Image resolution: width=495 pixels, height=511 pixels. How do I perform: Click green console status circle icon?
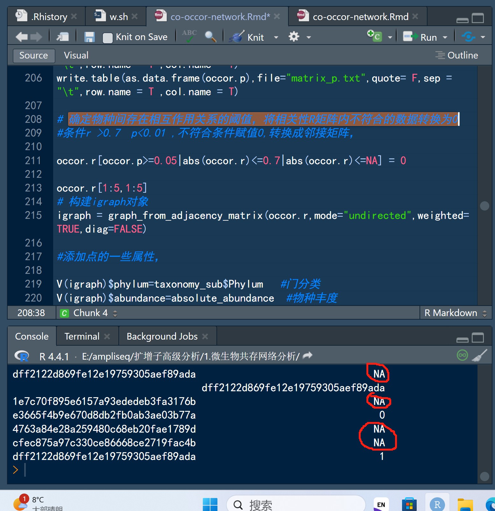click(x=462, y=355)
